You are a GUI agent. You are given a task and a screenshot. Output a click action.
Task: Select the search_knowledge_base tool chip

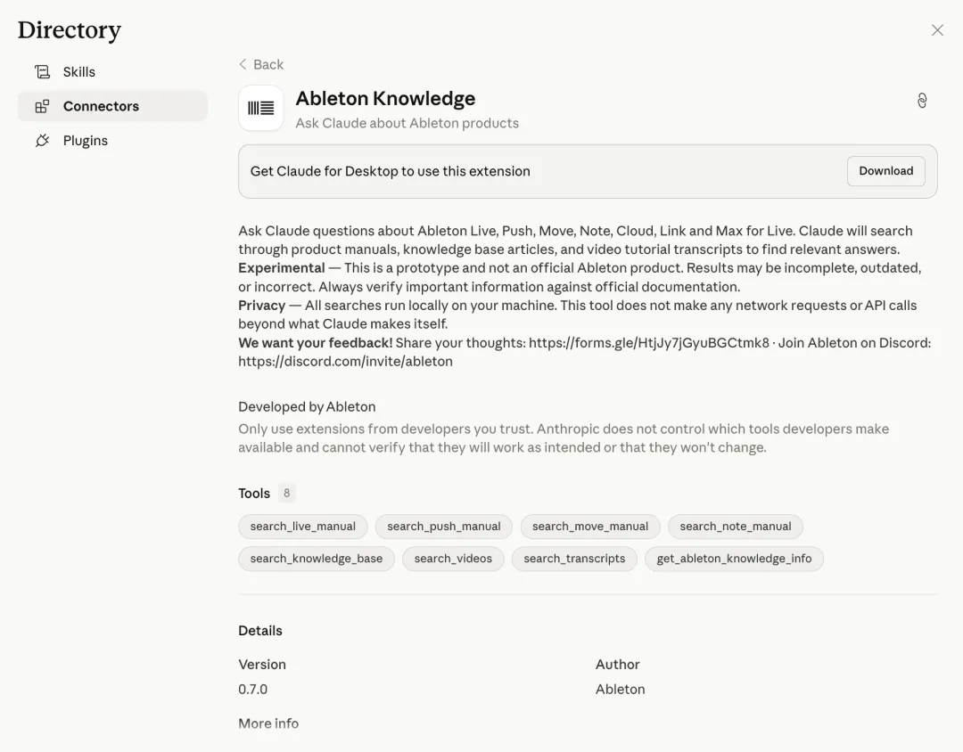[317, 559]
